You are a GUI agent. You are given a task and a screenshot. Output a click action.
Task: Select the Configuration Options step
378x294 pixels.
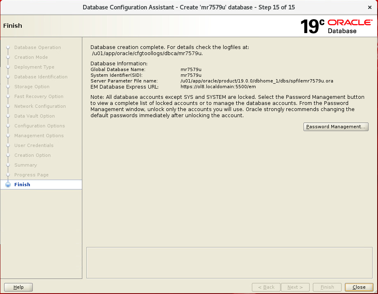[x=40, y=126]
